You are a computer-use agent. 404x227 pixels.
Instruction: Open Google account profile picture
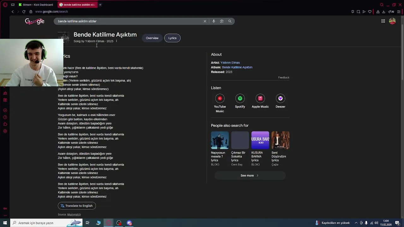[392, 21]
